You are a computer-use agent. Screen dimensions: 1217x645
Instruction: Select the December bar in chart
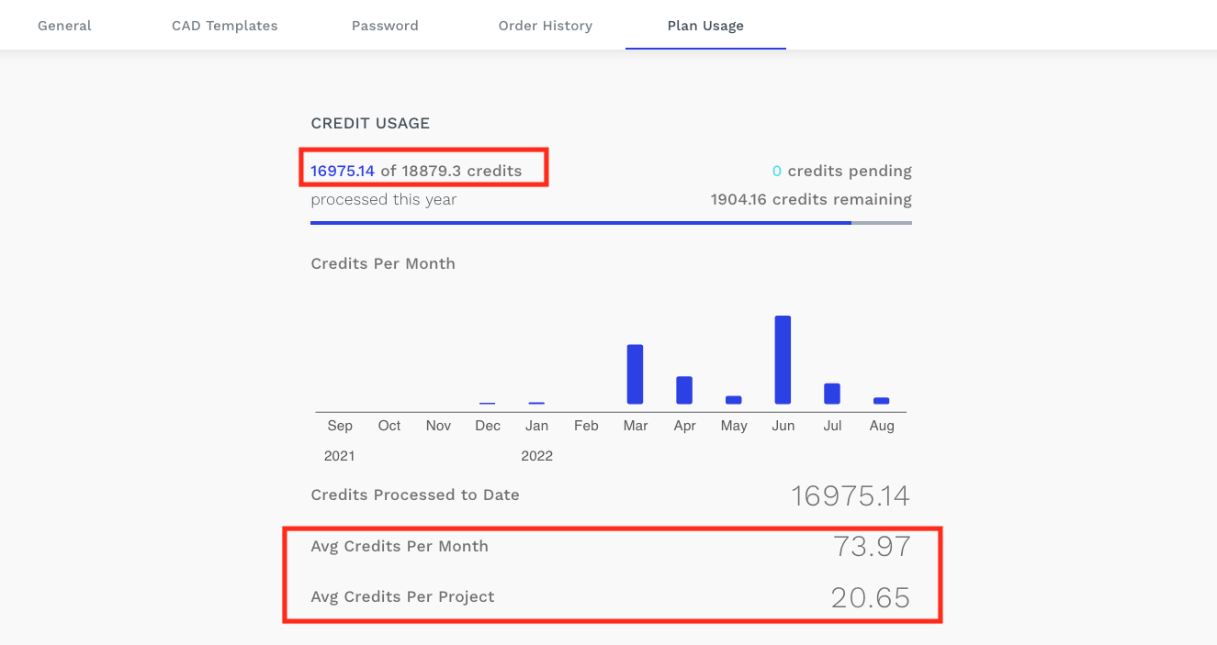click(488, 404)
